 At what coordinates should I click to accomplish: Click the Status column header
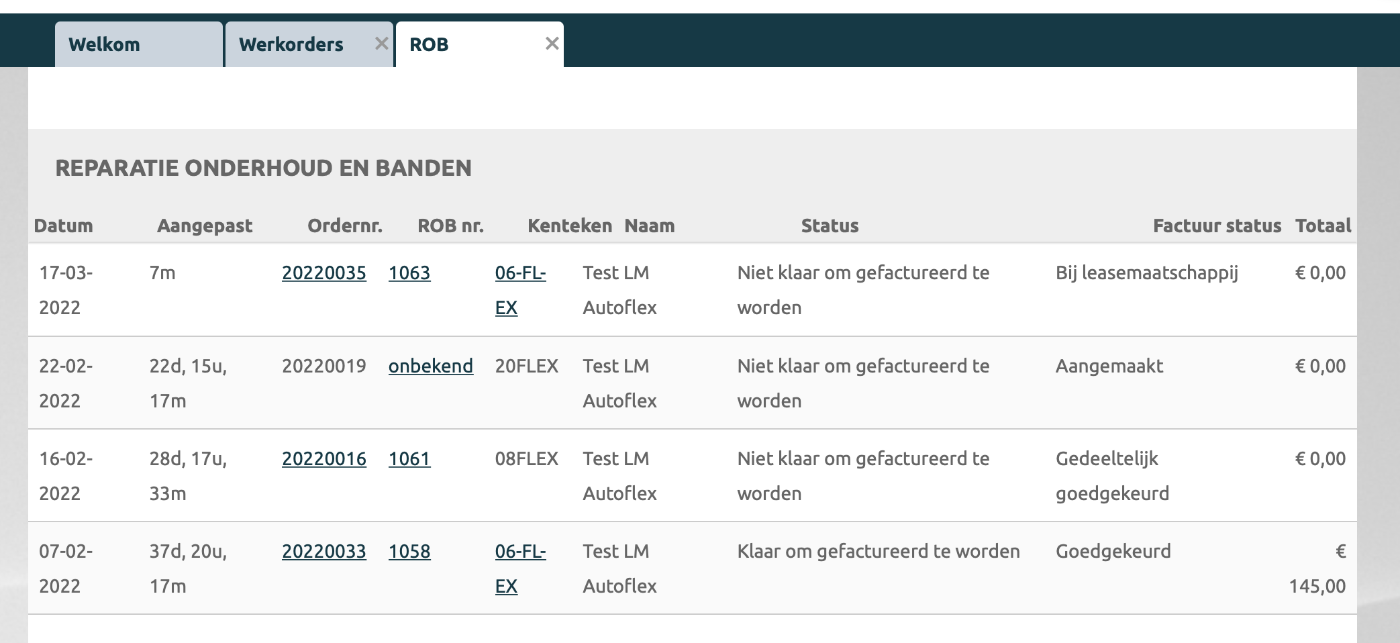[x=830, y=226]
